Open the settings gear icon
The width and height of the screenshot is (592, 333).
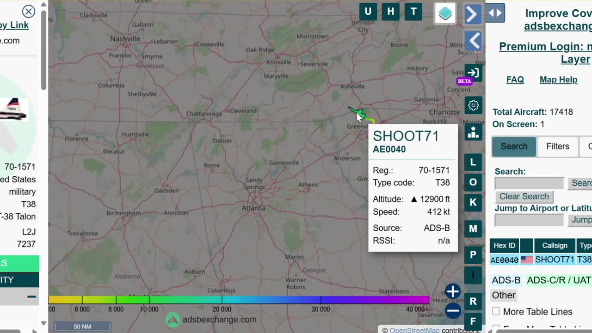pyautogui.click(x=473, y=105)
